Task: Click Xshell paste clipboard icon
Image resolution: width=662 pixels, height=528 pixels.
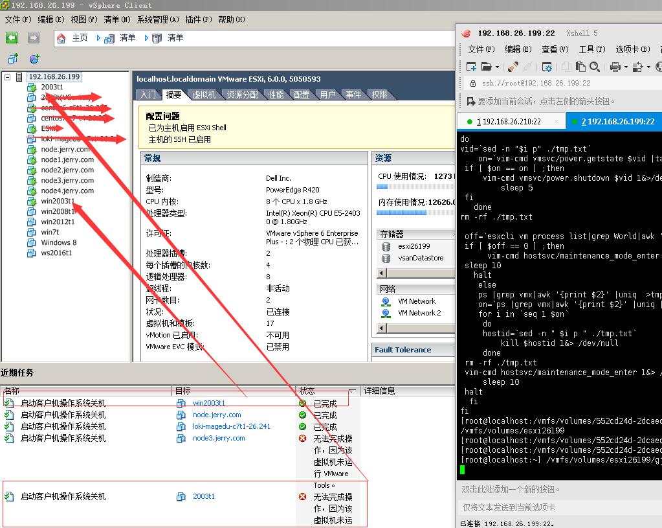Action: click(580, 67)
